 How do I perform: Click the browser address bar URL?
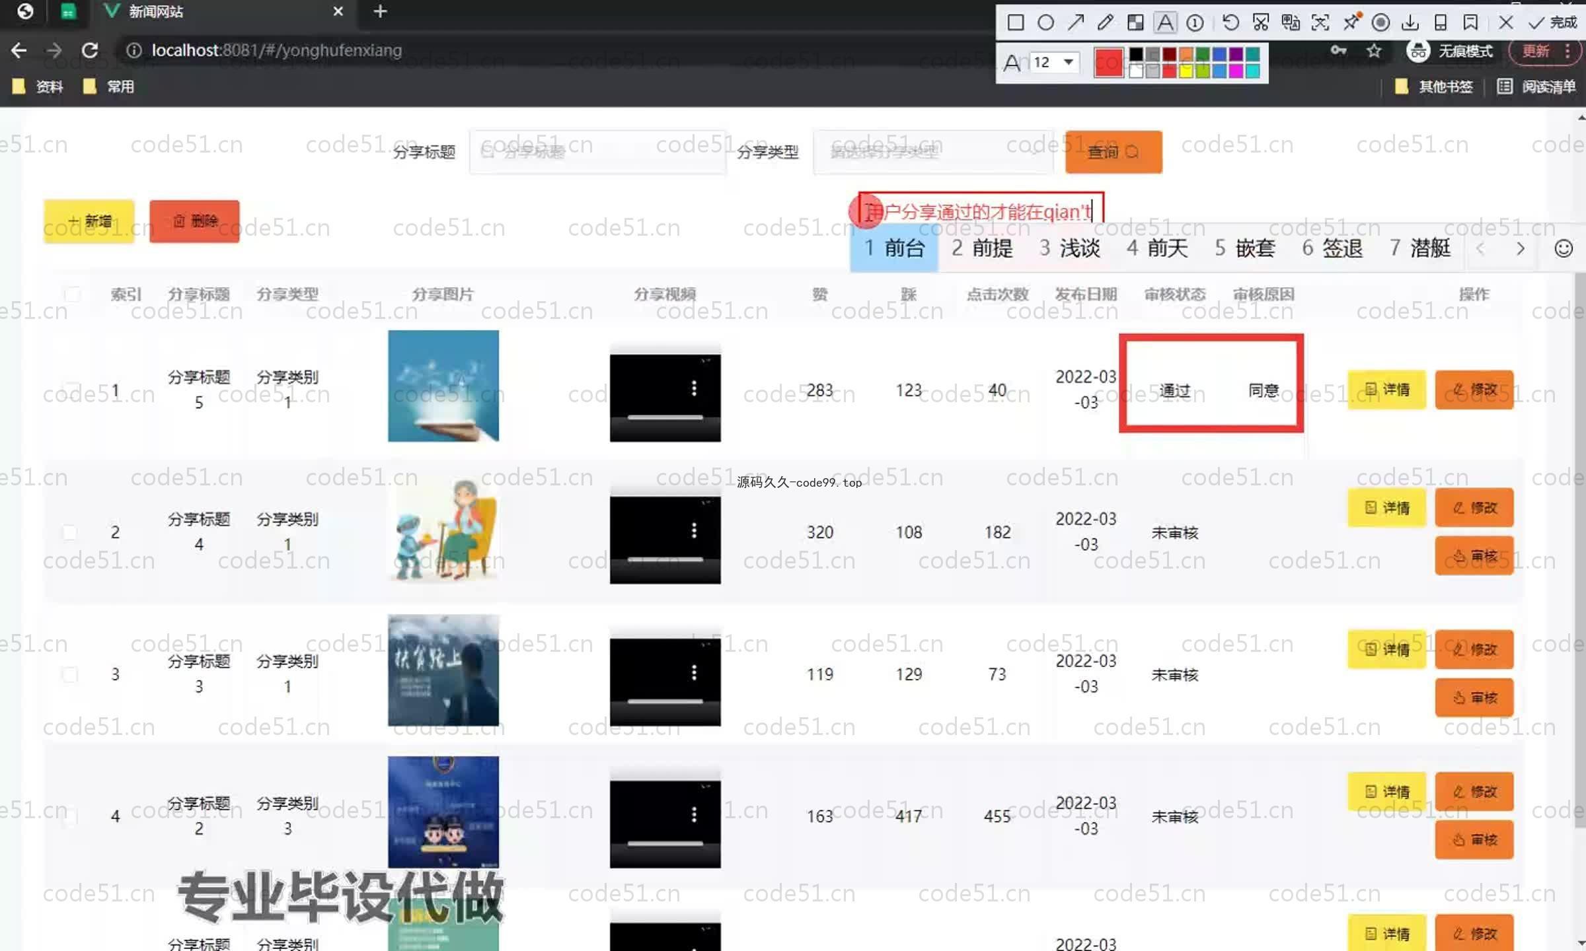[276, 50]
